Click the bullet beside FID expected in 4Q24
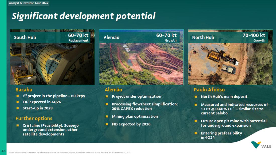Image resolution: width=276 pixels, height=155 pixels. point(18,102)
